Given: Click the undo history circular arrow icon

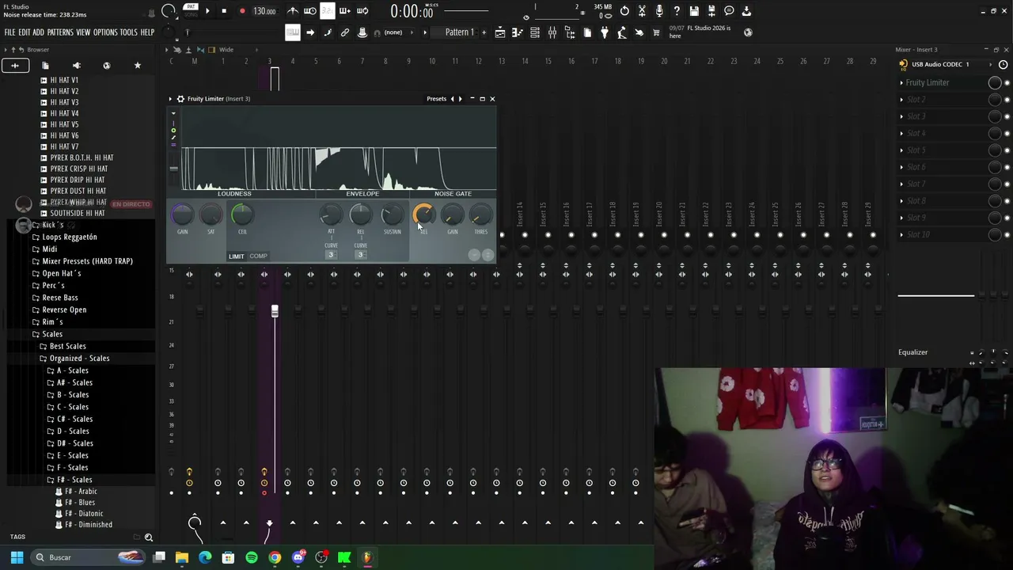Looking at the screenshot, I should [624, 11].
